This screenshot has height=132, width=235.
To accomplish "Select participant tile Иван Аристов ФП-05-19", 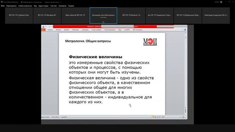I will [75, 15].
